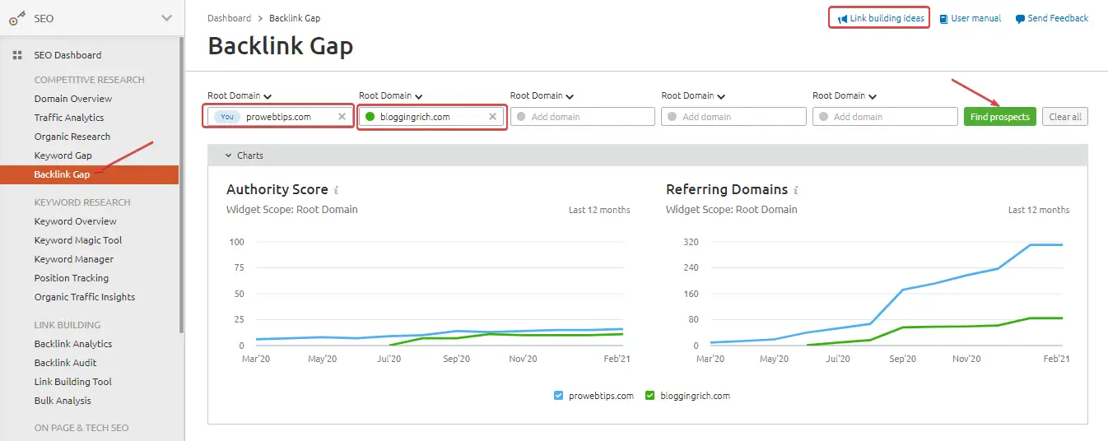Click the sidebar vertical scrollbar
The width and height of the screenshot is (1108, 441).
(181, 185)
